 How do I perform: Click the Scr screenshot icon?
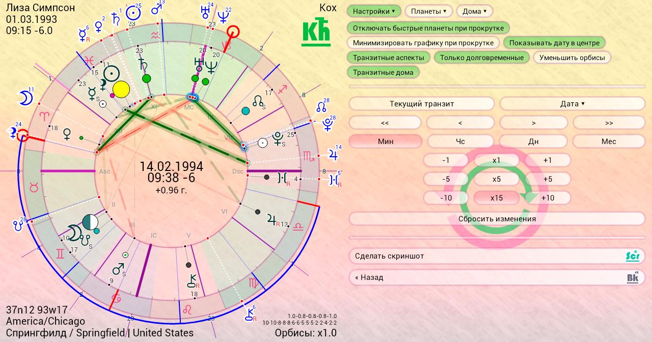coord(632,256)
